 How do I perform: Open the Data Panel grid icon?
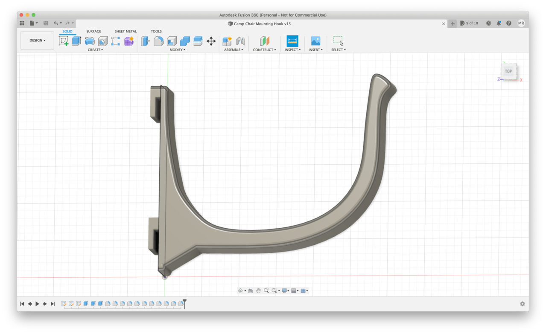click(22, 23)
